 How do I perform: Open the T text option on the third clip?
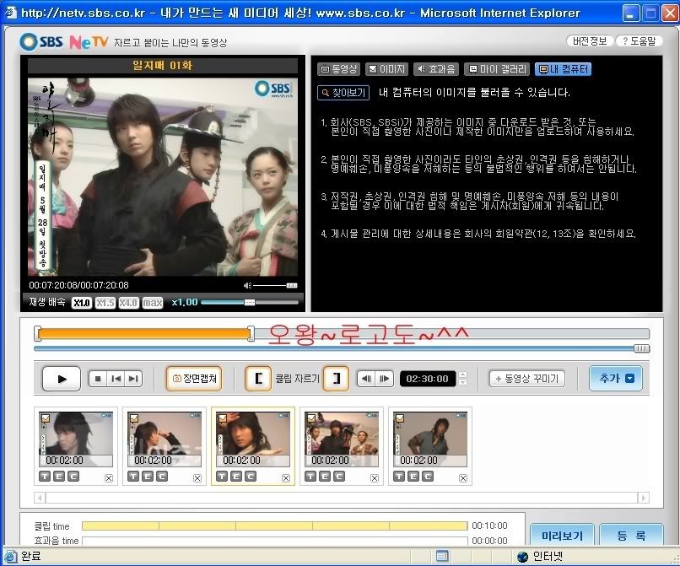point(222,477)
